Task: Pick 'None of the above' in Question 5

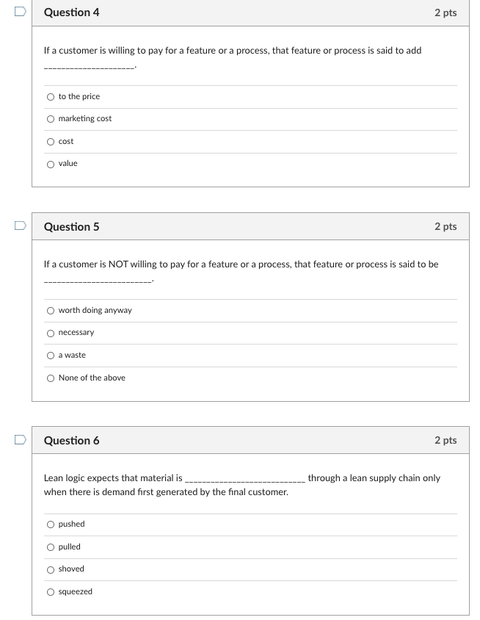Action: coord(51,378)
